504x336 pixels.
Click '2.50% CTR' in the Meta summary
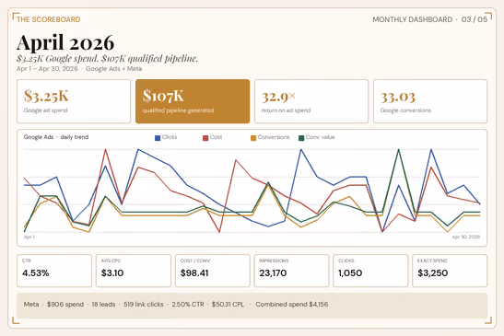pyautogui.click(x=188, y=304)
